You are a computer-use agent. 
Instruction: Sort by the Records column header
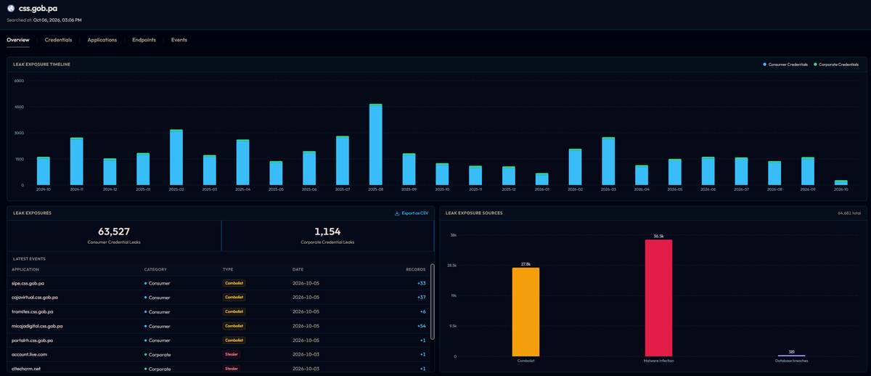click(416, 269)
